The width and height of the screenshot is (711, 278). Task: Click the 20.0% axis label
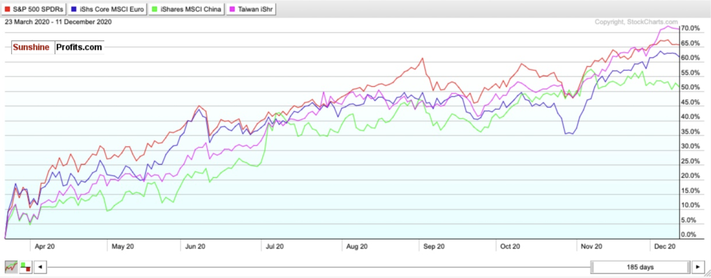(690, 175)
